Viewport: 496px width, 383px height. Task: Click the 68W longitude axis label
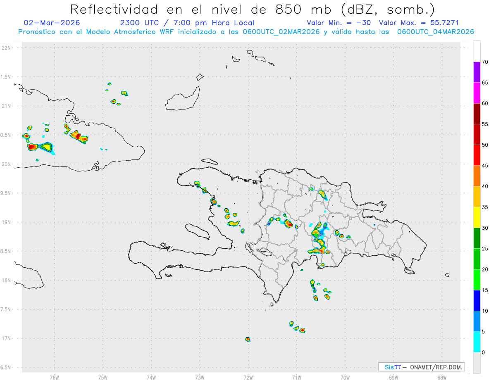point(442,377)
